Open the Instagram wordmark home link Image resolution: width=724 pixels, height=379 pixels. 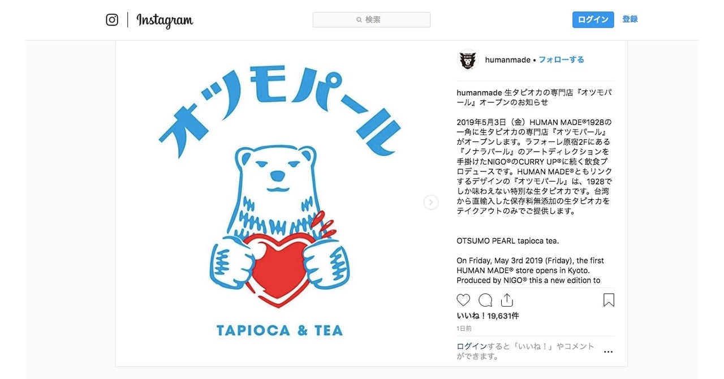[x=165, y=20]
